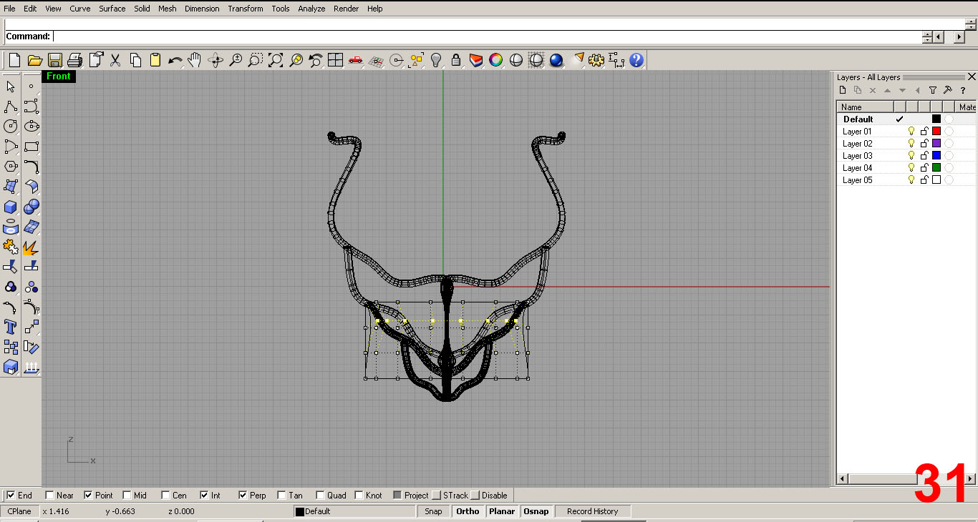The width and height of the screenshot is (978, 522).
Task: Enable the Mid osnap checkbox
Action: point(127,495)
